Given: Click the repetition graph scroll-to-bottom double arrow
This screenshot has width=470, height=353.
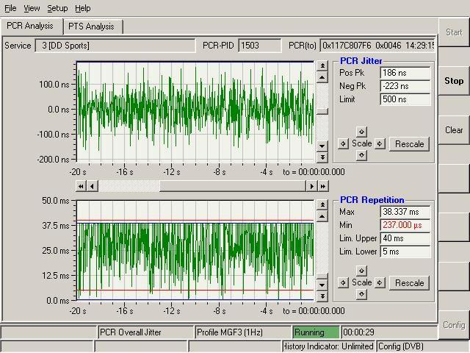Looking at the screenshot, I should click(x=322, y=296).
